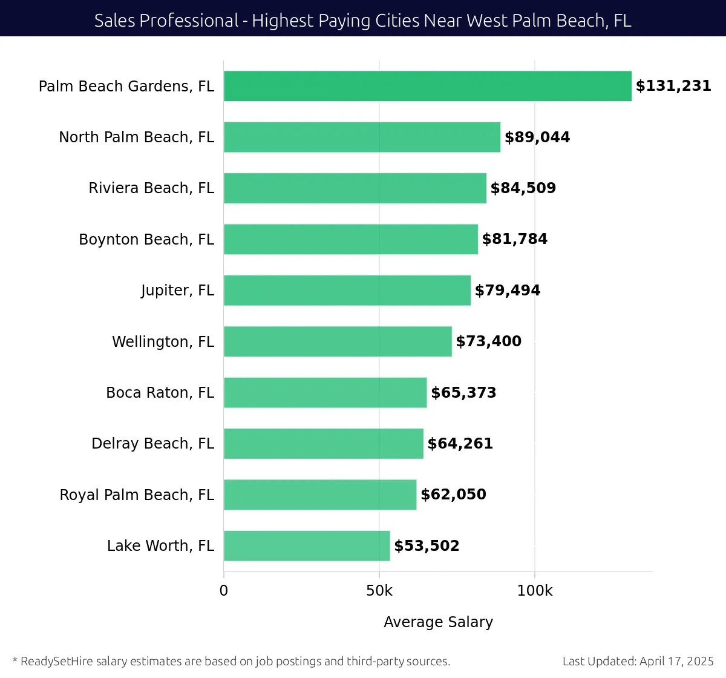The height and width of the screenshot is (678, 726).
Task: Click the Last Updated April 17, 2025 text
Action: click(x=638, y=661)
